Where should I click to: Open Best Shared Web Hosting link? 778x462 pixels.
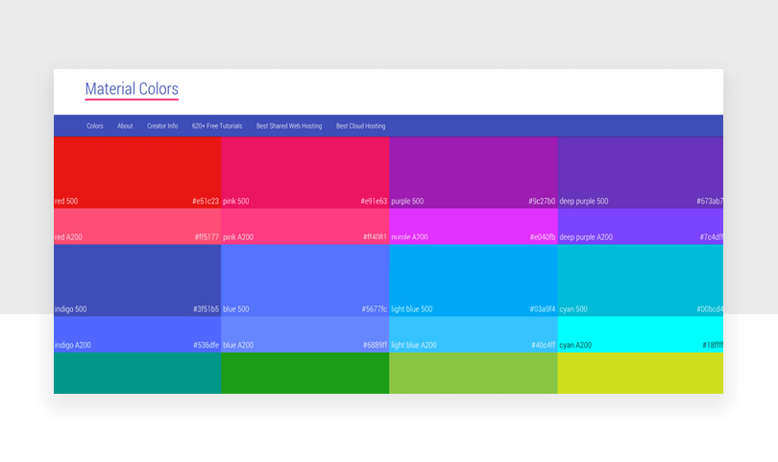(289, 126)
